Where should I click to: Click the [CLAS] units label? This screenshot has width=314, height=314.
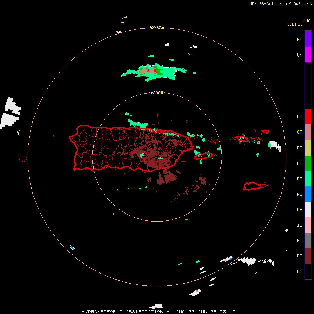[x=295, y=24]
